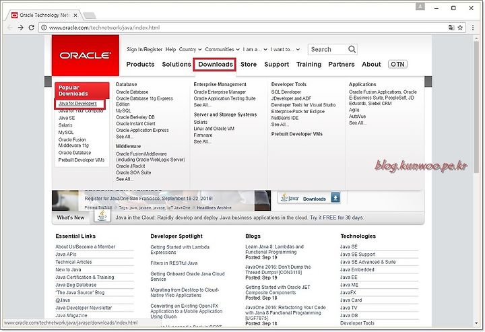Click Oracle Application Express link
Image resolution: width=485 pixels, height=332 pixels.
coord(142,130)
